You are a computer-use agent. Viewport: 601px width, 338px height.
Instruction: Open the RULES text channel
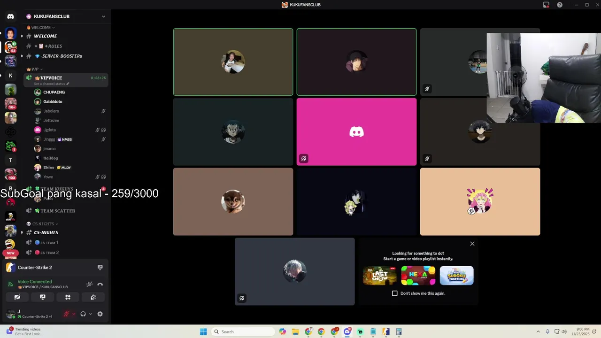click(x=66, y=46)
